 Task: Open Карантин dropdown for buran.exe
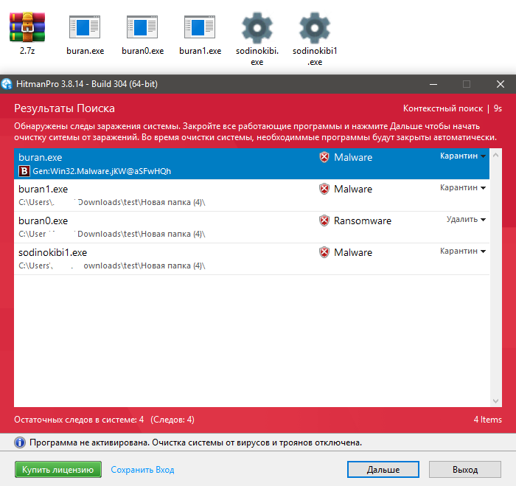463,156
